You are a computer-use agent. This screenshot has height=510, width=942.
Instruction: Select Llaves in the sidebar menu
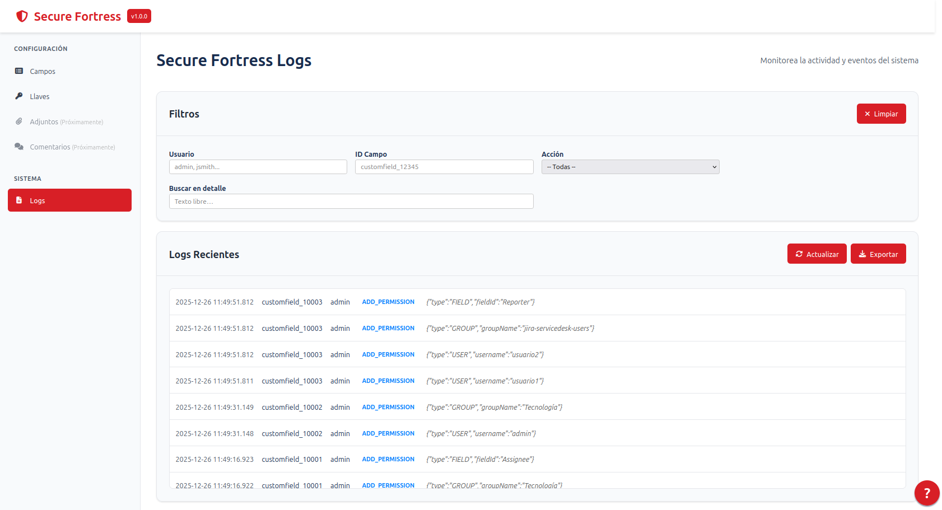coord(40,97)
